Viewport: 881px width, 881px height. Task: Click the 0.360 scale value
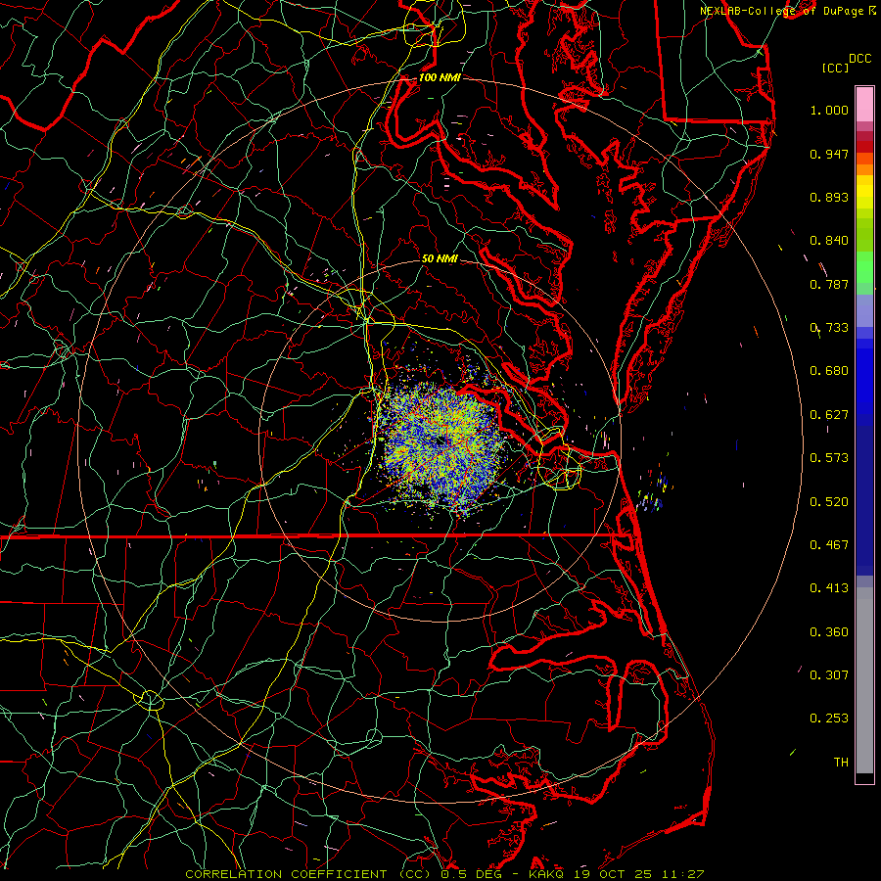(829, 632)
